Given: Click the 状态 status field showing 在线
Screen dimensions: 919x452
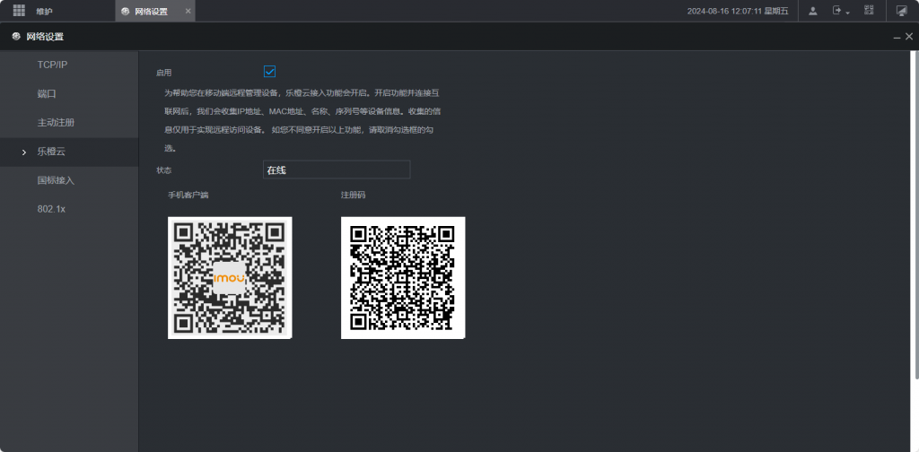Looking at the screenshot, I should tap(336, 169).
